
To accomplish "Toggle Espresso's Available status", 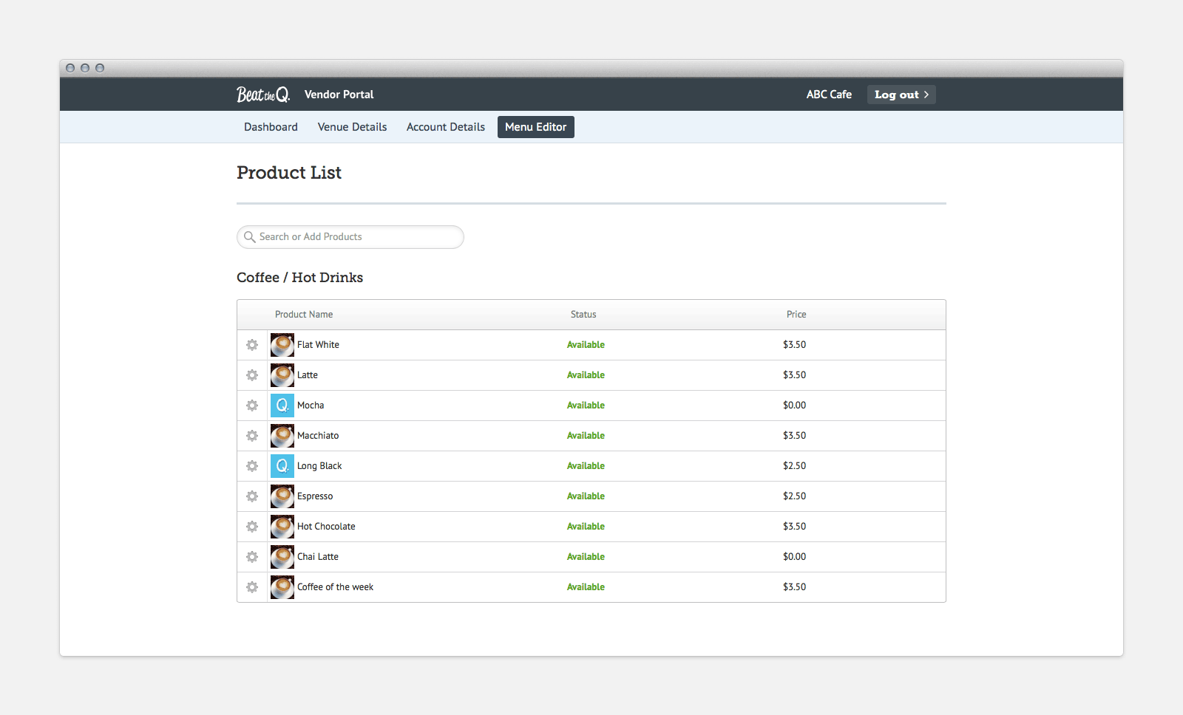I will coord(586,496).
